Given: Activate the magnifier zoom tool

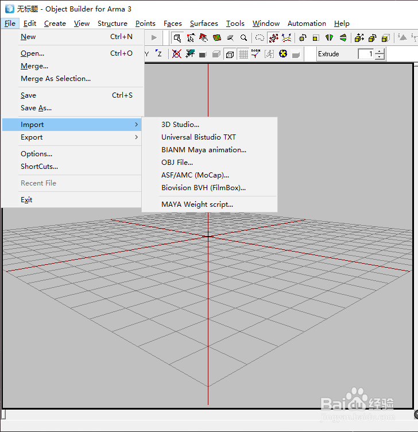Looking at the screenshot, I should click(243, 38).
